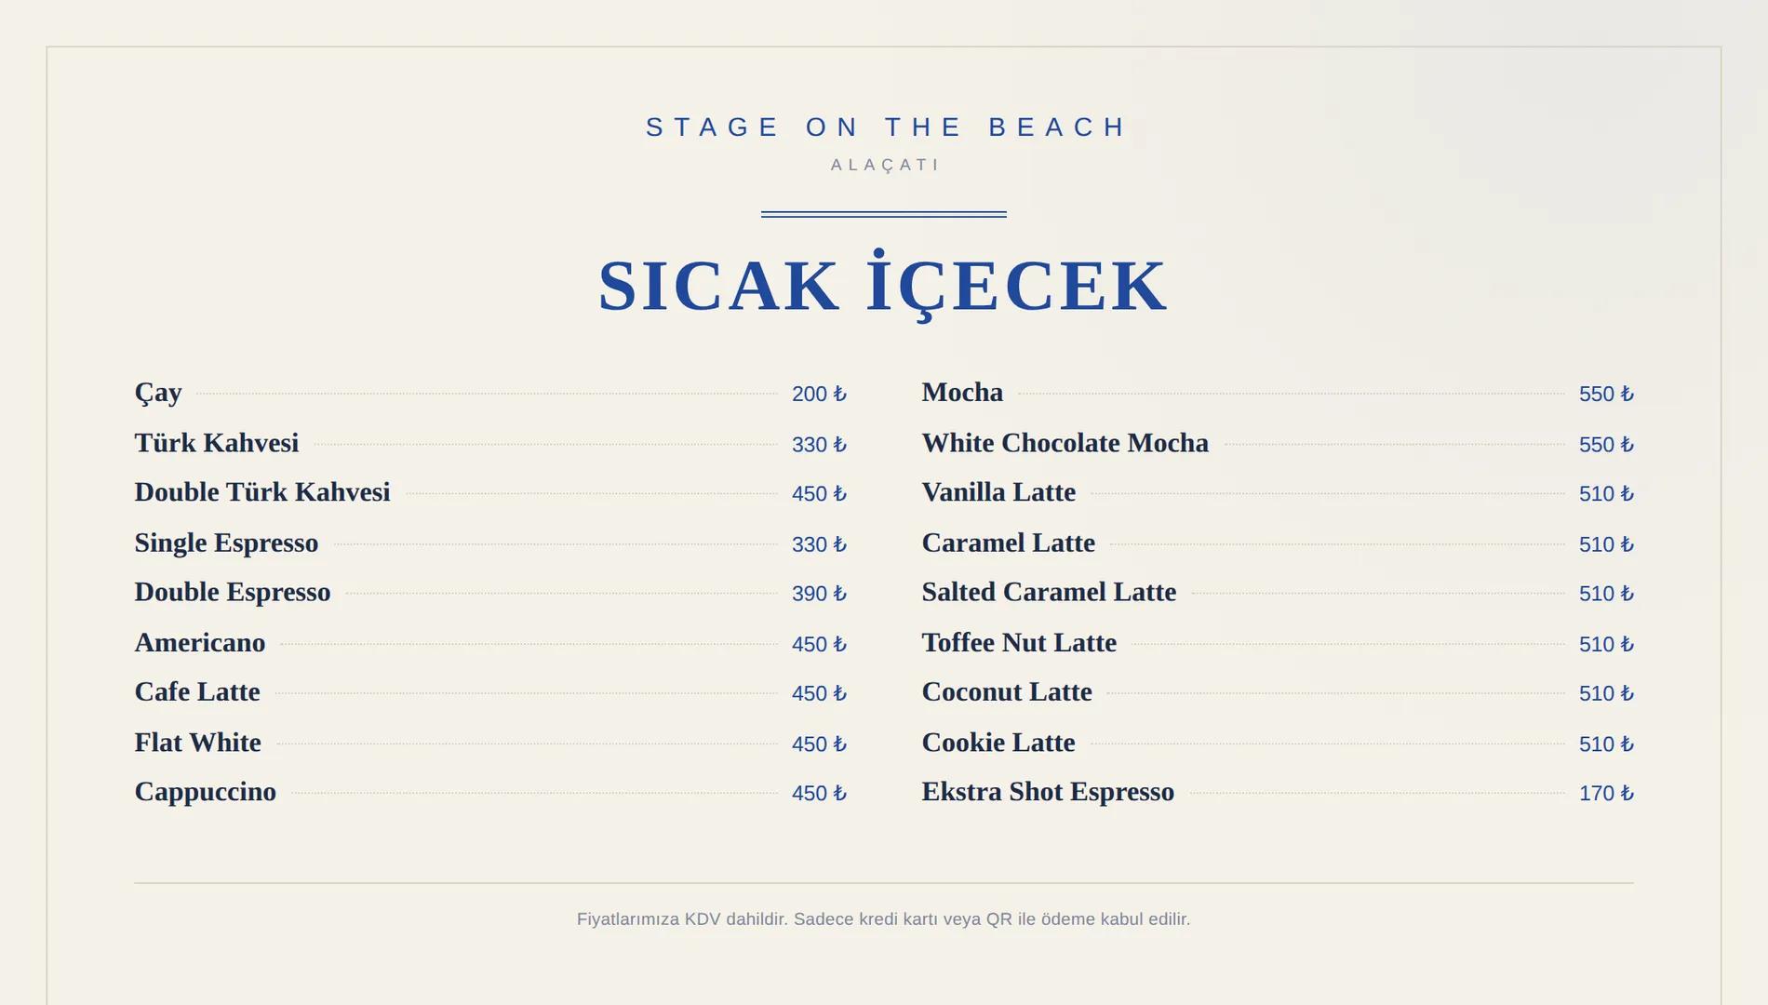Image resolution: width=1768 pixels, height=1005 pixels.
Task: Choose Single Espresso item
Action: [x=226, y=543]
